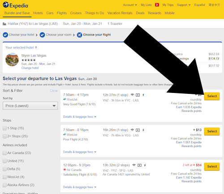Open the Rewards tab
224x194 pixels.
155,13
